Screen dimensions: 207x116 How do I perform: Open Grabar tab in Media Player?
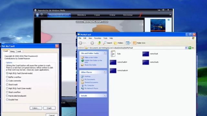click(112, 15)
